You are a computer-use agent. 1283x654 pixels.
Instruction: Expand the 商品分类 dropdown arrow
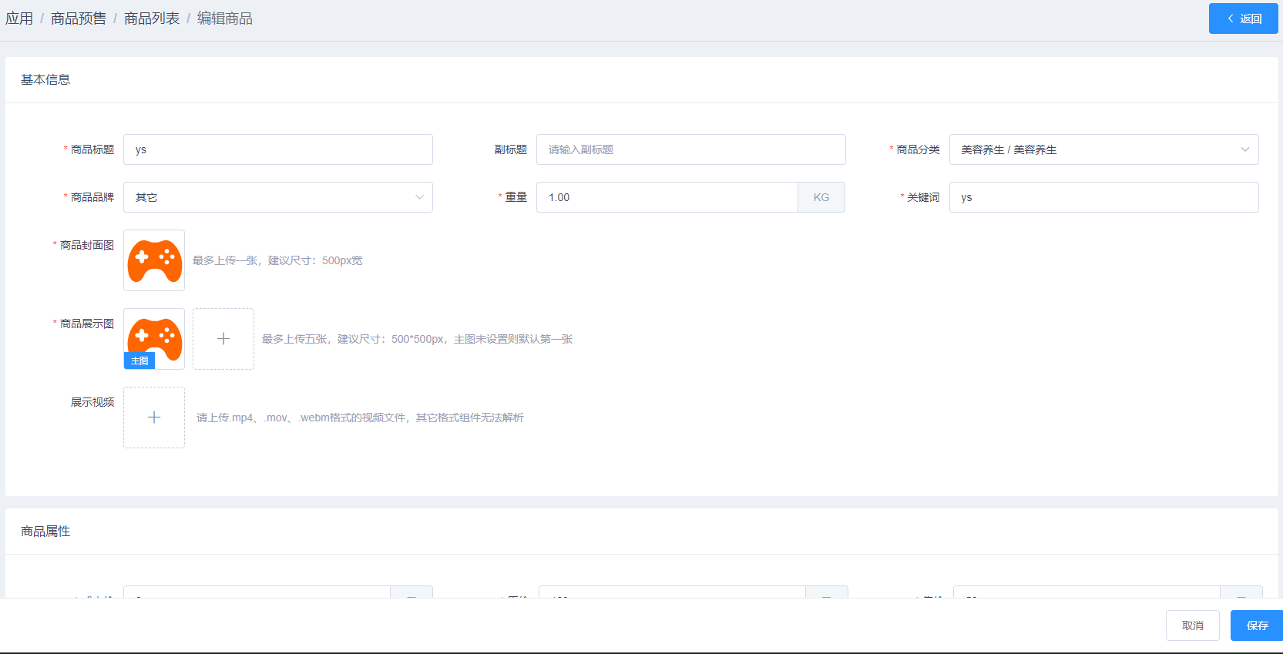[1244, 149]
